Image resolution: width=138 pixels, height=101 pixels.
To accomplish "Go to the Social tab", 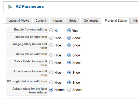I will coord(73,21).
